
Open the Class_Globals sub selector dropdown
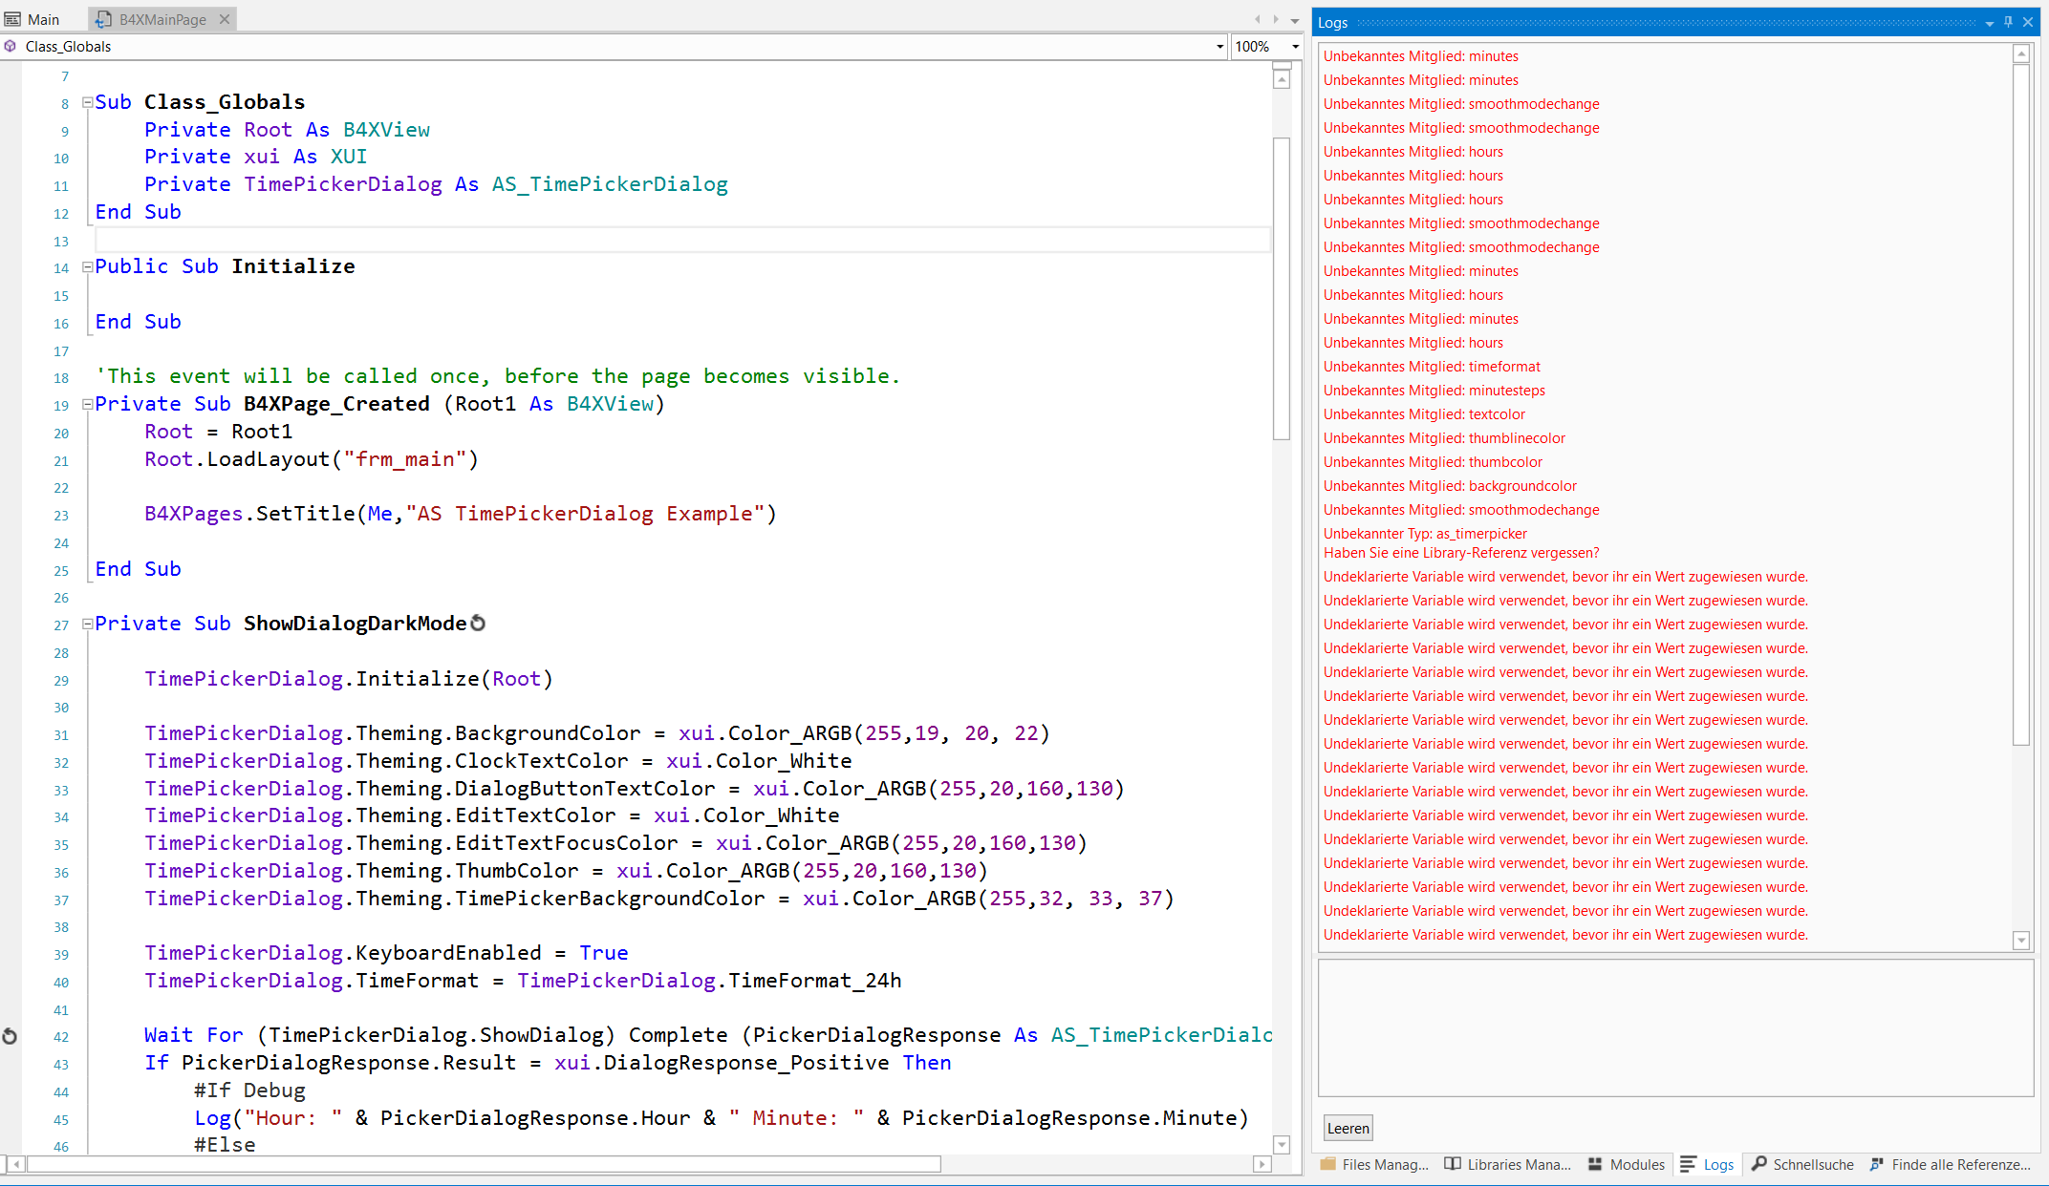[x=1219, y=47]
